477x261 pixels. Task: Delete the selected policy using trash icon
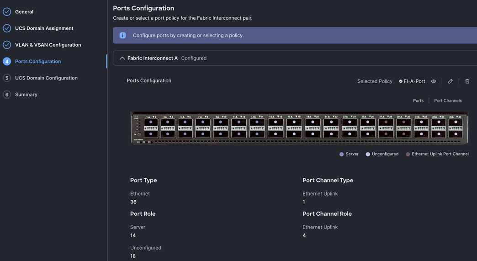click(x=467, y=81)
